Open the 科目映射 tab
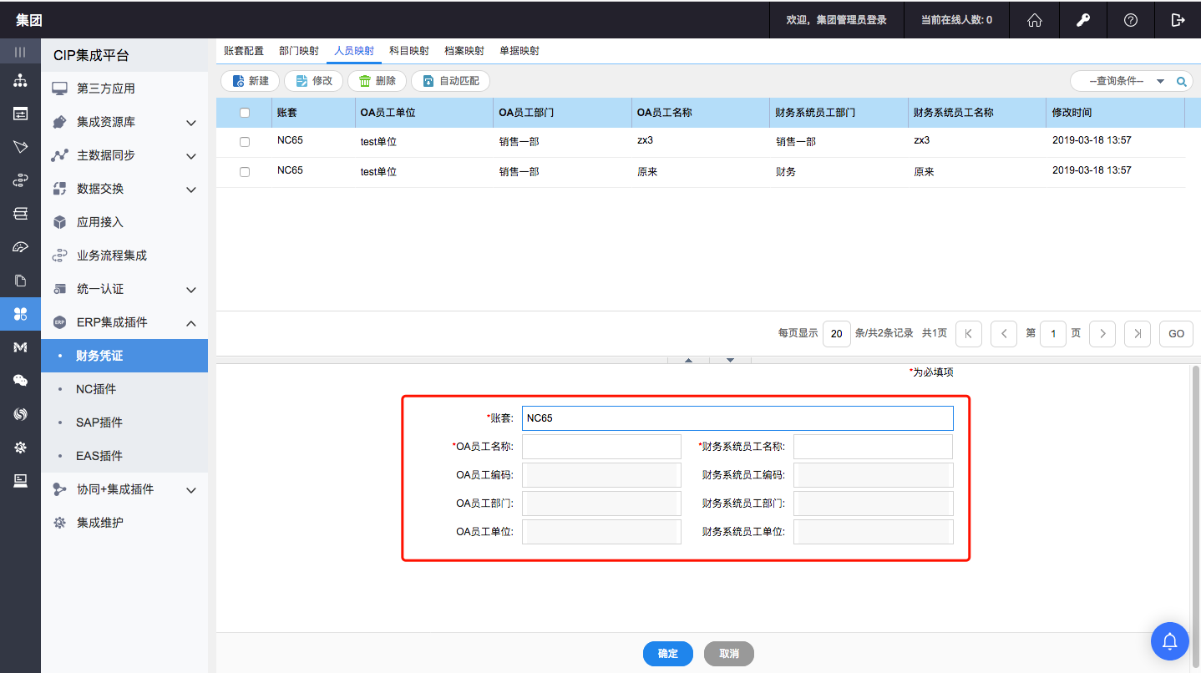 tap(409, 51)
